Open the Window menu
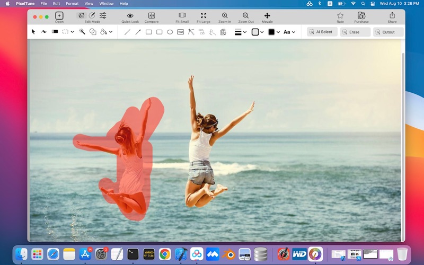This screenshot has height=265, width=424. (x=107, y=4)
